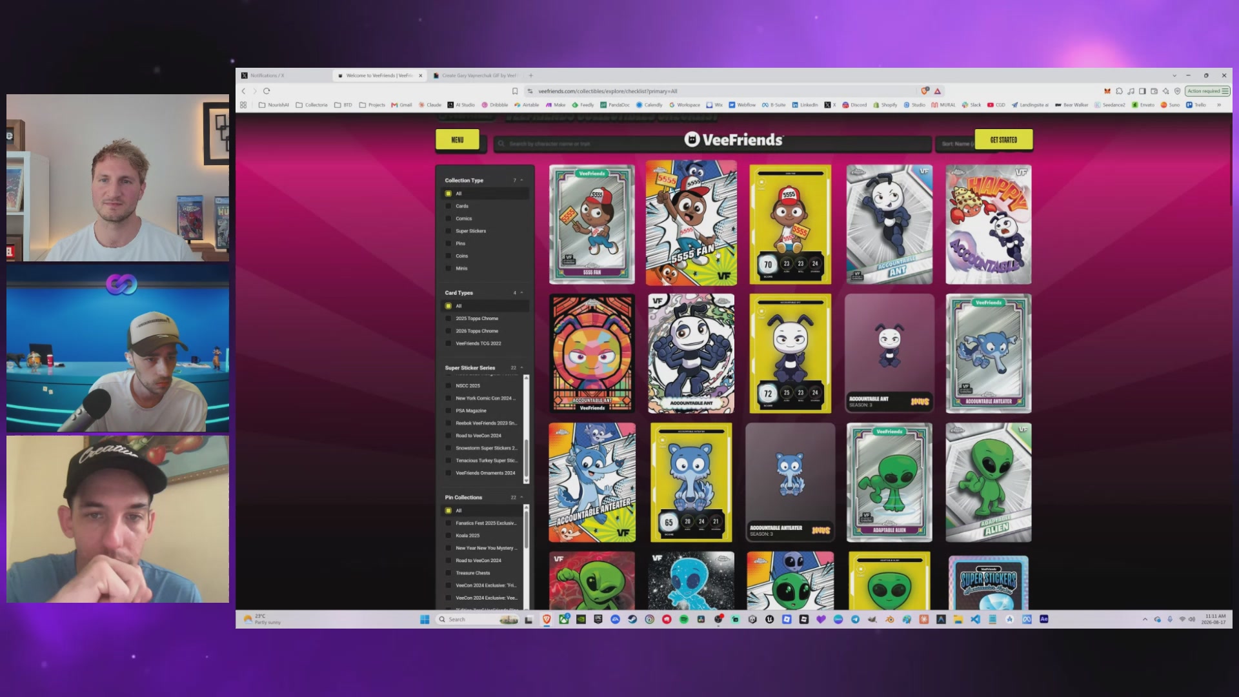
Task: Collapse the Collection Type filter section
Action: (x=521, y=180)
